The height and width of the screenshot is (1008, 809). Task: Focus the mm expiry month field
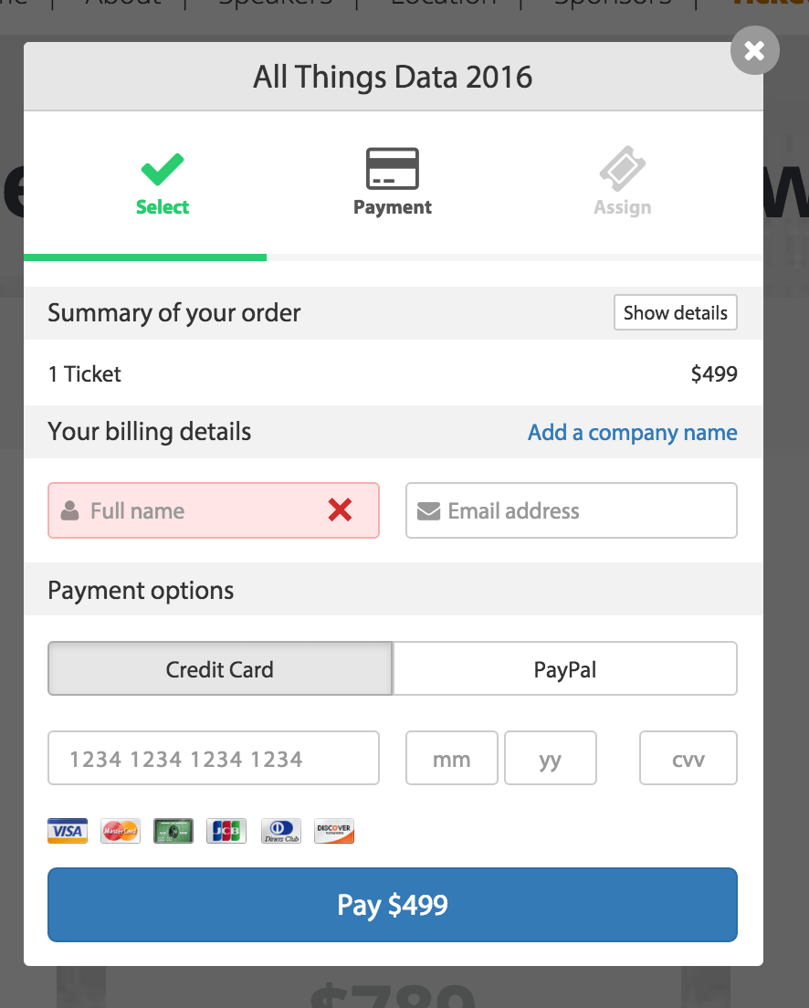[x=451, y=758]
